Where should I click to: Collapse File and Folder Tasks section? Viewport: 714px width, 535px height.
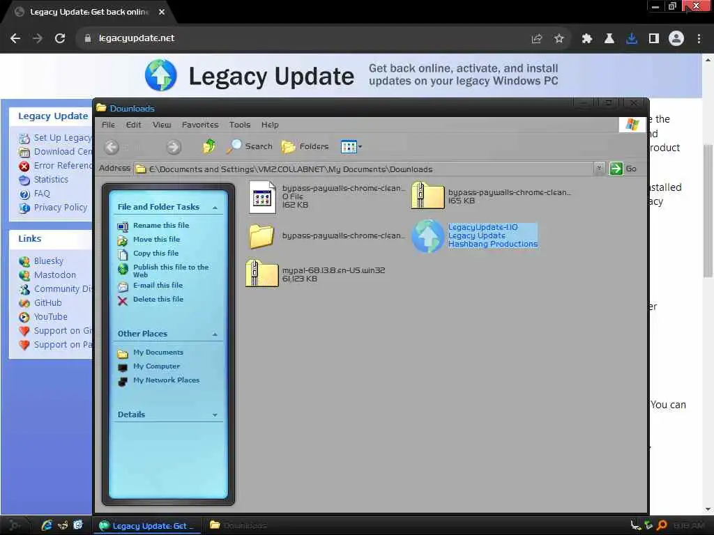point(215,208)
